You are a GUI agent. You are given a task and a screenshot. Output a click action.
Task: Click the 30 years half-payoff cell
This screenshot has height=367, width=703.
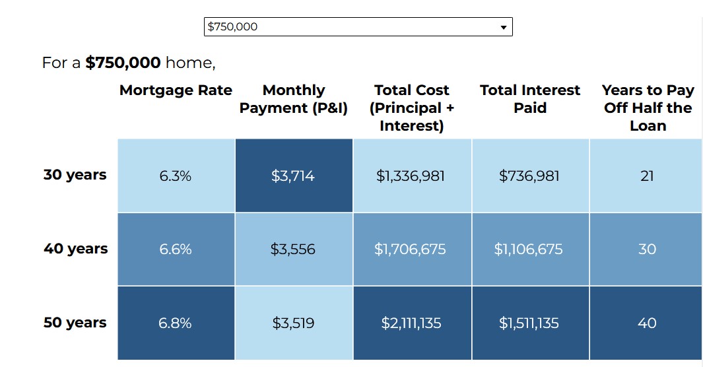pyautogui.click(x=647, y=250)
